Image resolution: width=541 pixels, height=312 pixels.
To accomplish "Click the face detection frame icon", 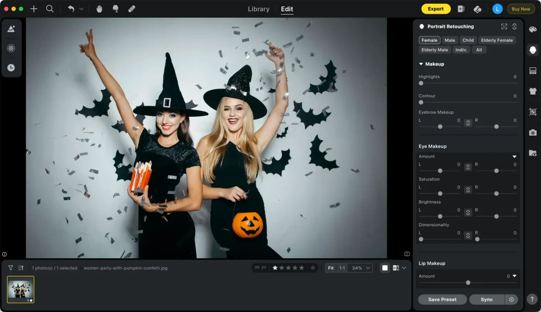I will 504,27.
